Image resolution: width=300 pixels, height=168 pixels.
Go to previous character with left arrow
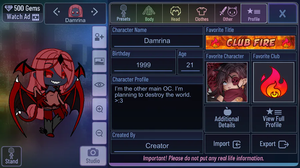pyautogui.click(x=57, y=12)
